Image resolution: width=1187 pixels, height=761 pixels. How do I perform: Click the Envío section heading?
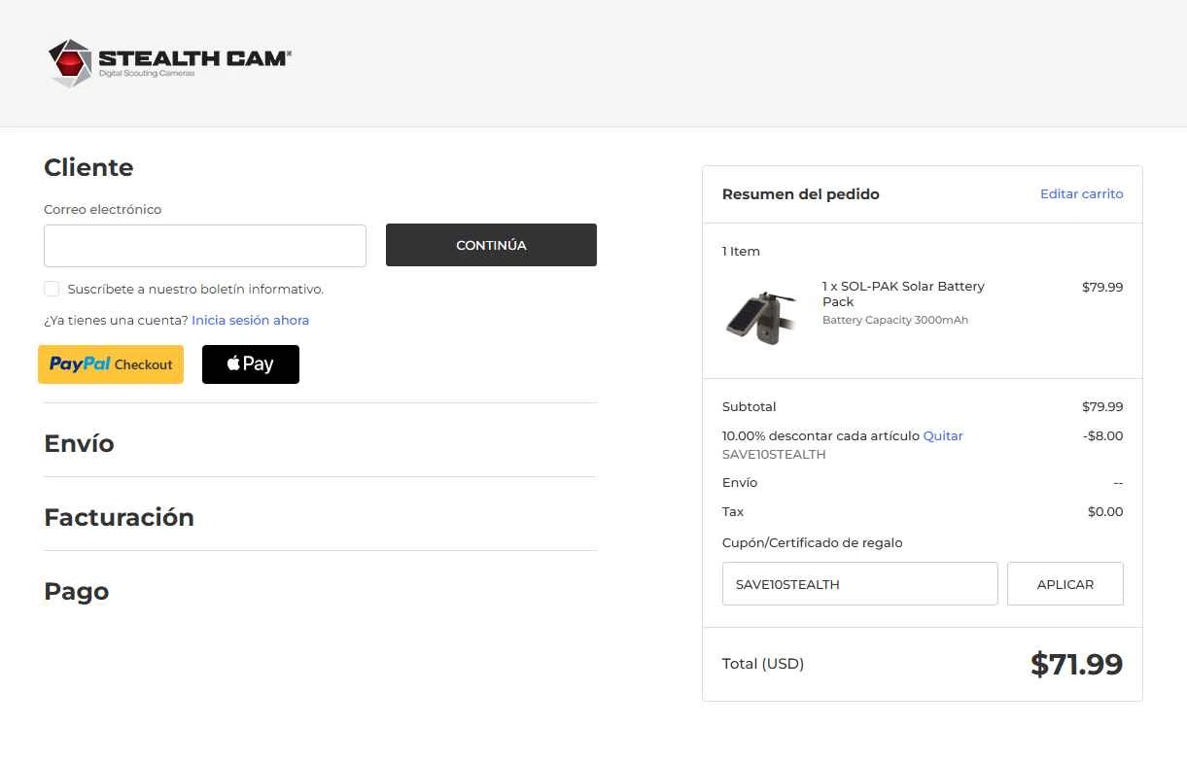pos(79,443)
